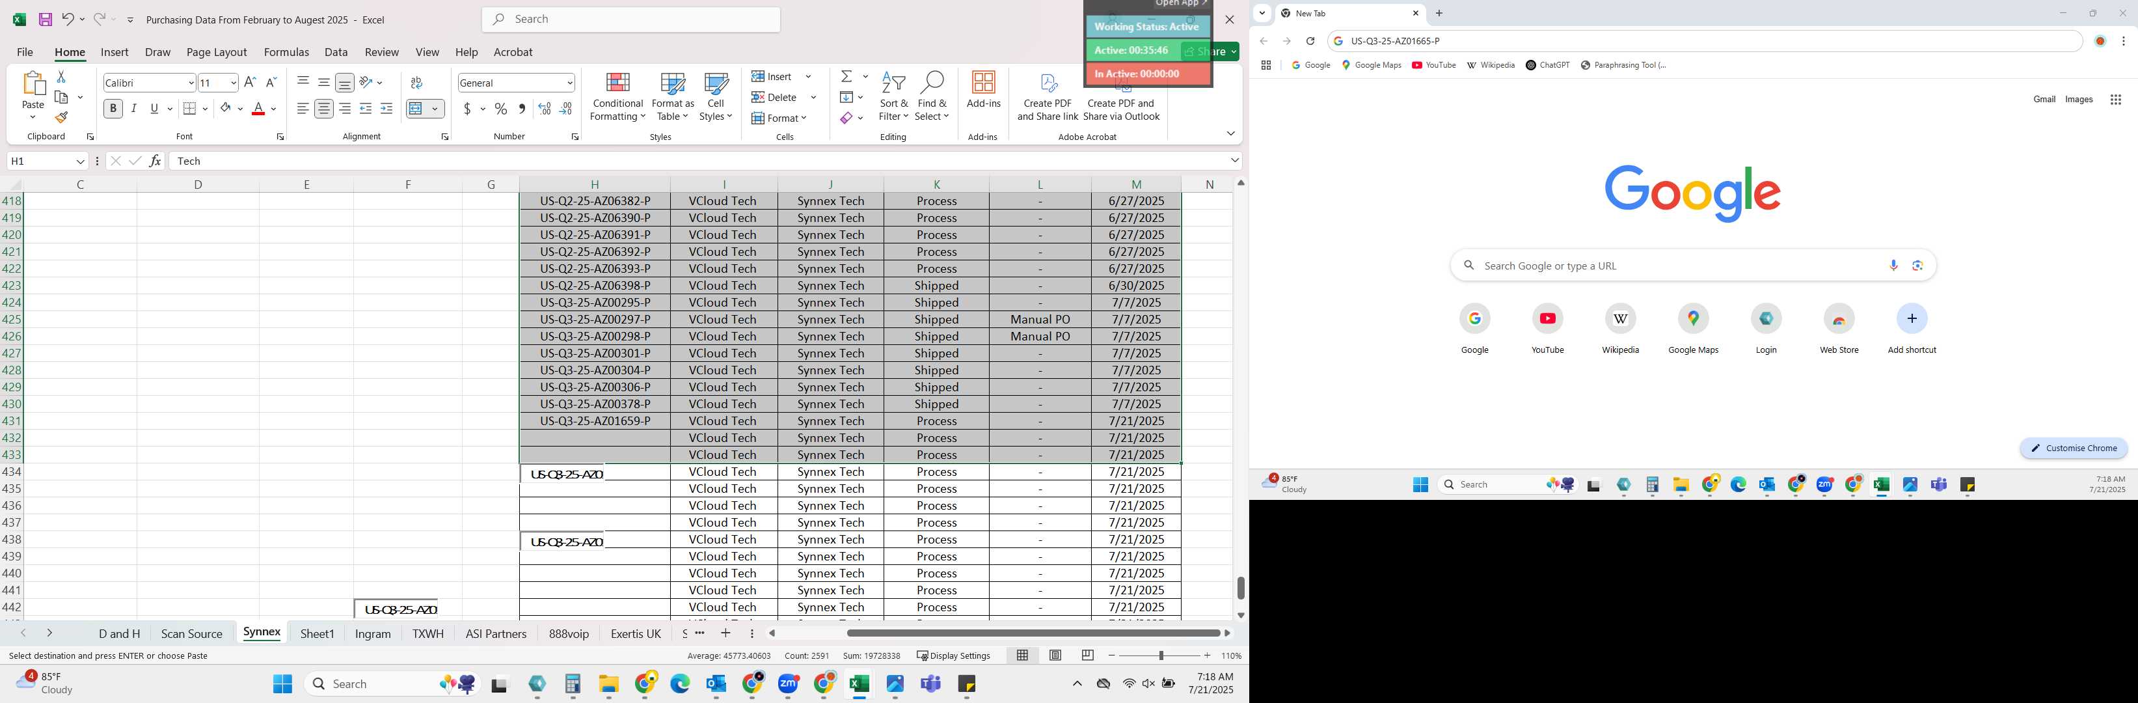This screenshot has height=703, width=2138.
Task: Click the Customise Chrome button
Action: (2074, 448)
